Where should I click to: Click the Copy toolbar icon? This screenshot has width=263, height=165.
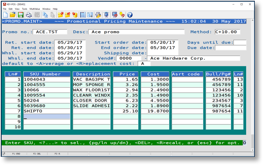coord(45,15)
